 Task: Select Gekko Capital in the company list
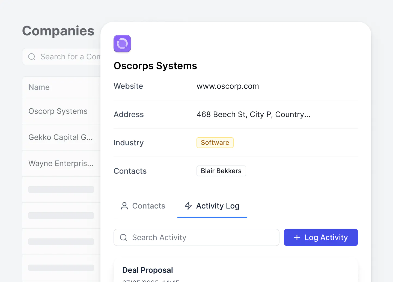click(x=61, y=137)
